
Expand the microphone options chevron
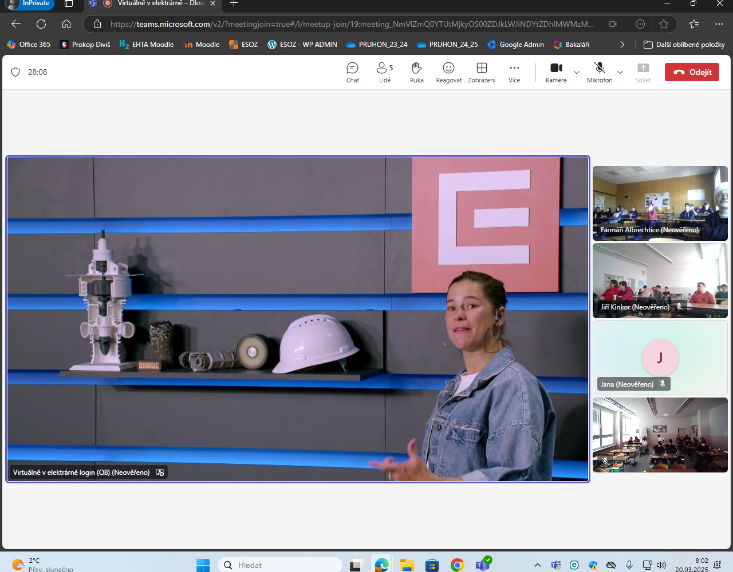point(620,72)
